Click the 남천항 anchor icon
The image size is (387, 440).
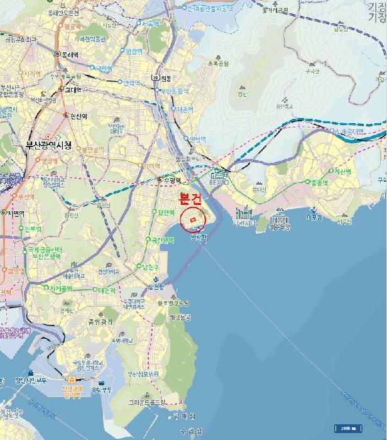coord(155,279)
